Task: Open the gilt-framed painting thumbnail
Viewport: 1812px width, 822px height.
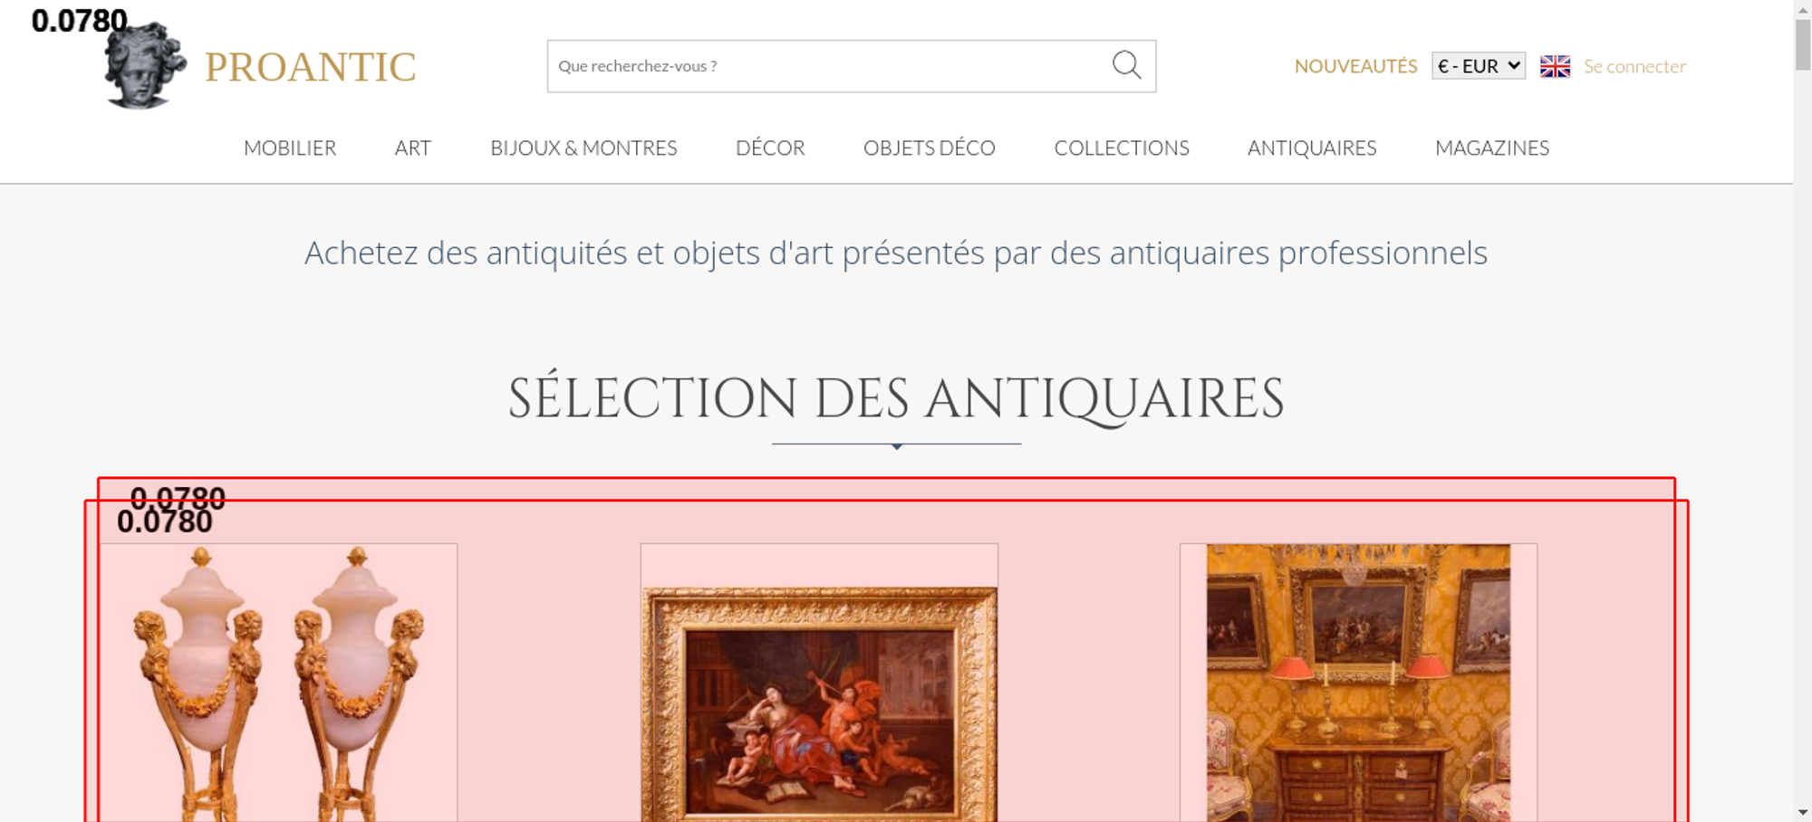Action: click(819, 683)
